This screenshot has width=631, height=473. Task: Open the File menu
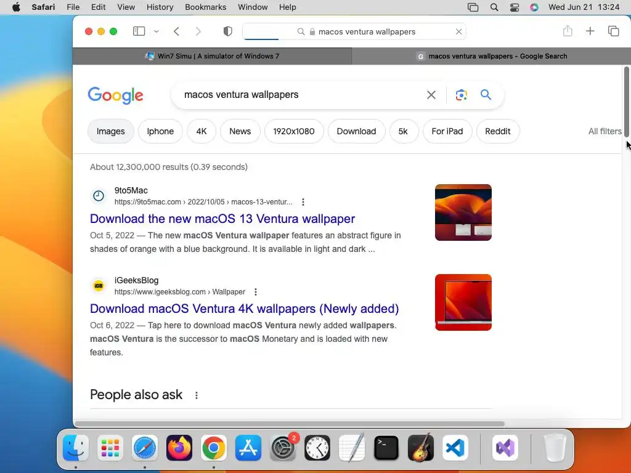[x=73, y=7]
